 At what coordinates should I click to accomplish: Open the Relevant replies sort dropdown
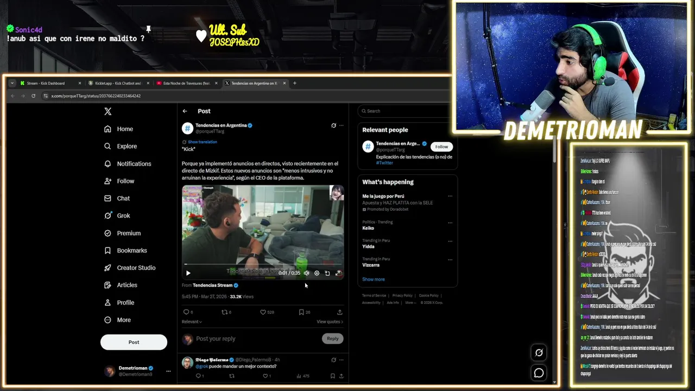click(192, 321)
